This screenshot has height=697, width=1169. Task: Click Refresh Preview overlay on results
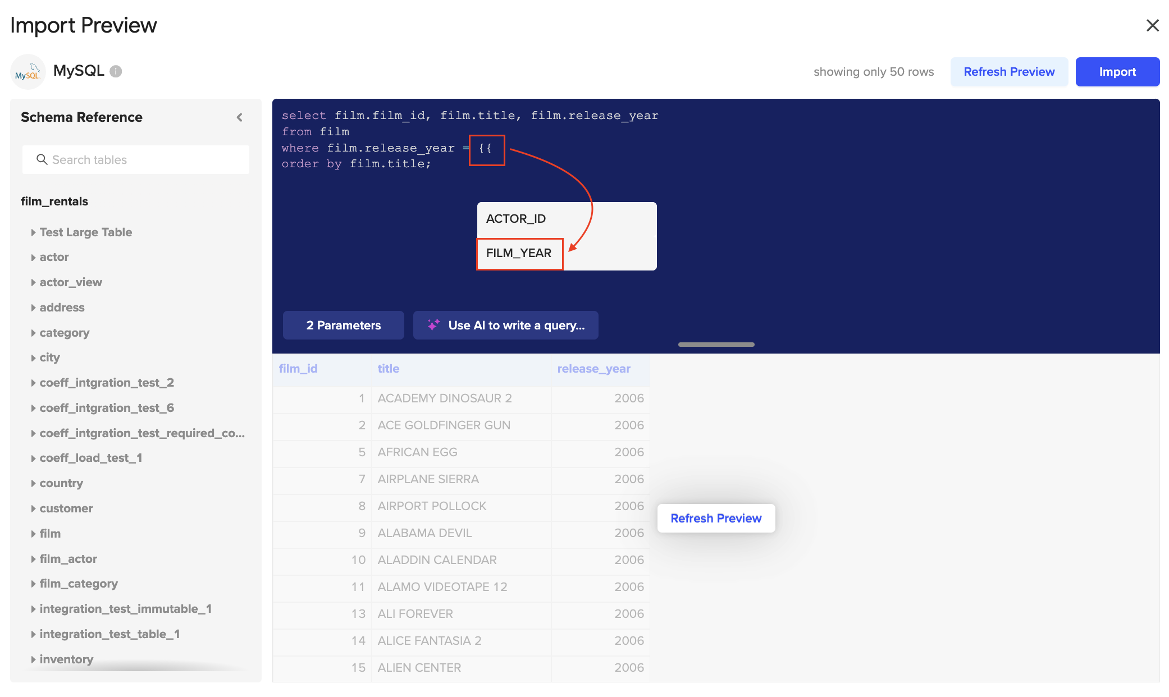pos(716,518)
